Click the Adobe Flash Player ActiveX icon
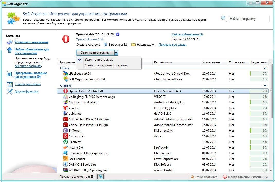 coord(65,119)
